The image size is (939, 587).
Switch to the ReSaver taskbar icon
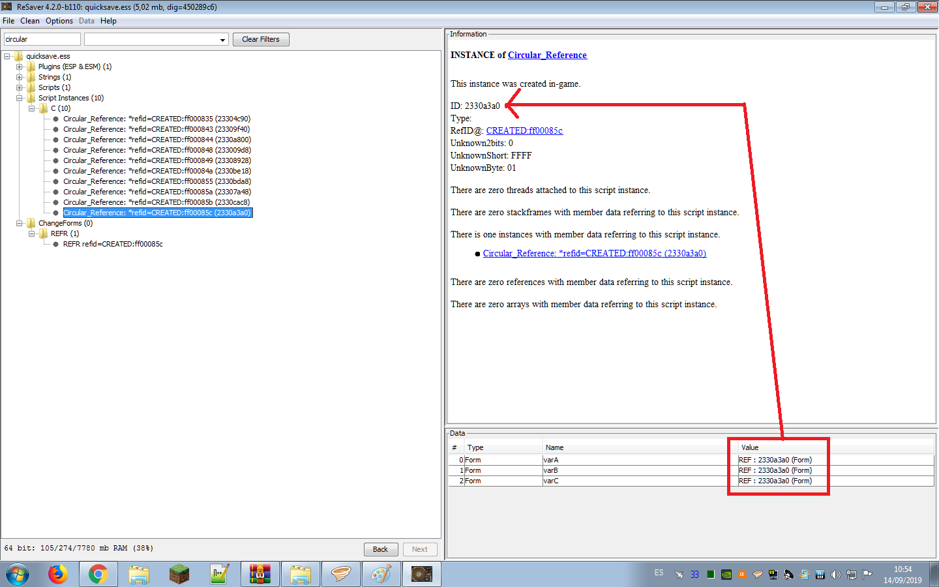pos(422,575)
